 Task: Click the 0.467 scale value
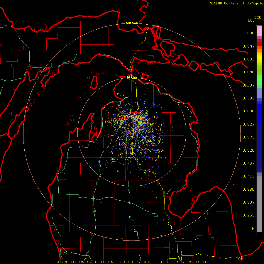click(248, 163)
